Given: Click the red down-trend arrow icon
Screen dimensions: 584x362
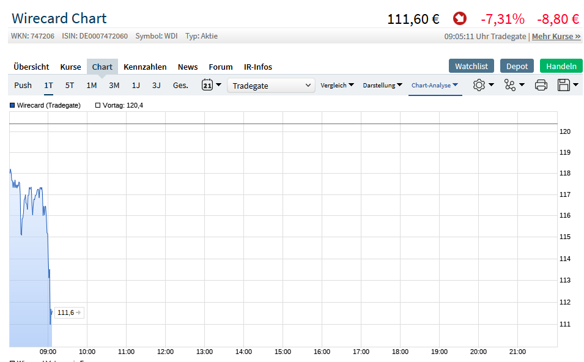Looking at the screenshot, I should (460, 18).
